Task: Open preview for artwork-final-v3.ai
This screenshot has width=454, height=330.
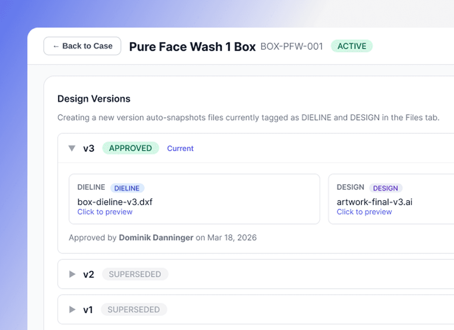Action: [x=364, y=212]
